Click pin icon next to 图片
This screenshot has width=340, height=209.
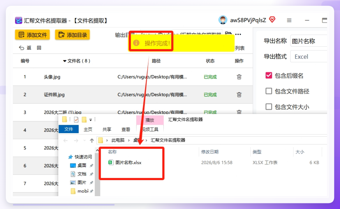[91, 183]
